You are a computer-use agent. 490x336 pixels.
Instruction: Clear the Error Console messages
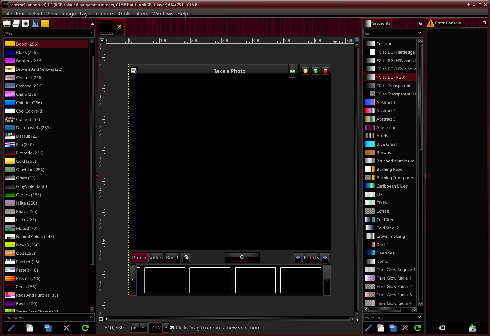tap(442, 328)
